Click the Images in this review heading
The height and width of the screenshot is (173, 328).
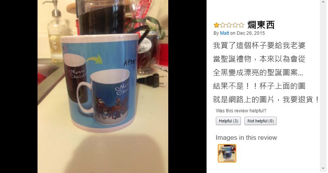(246, 138)
